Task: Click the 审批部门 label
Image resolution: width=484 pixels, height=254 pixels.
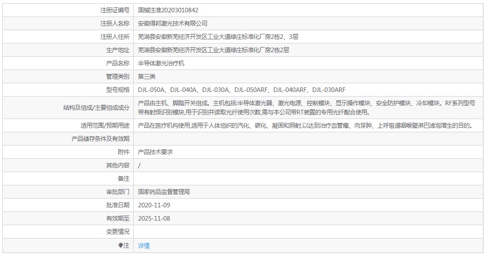Action: pos(118,192)
